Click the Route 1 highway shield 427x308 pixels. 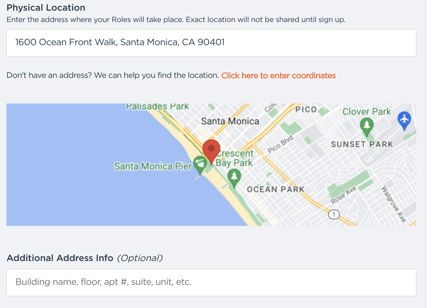point(334,214)
